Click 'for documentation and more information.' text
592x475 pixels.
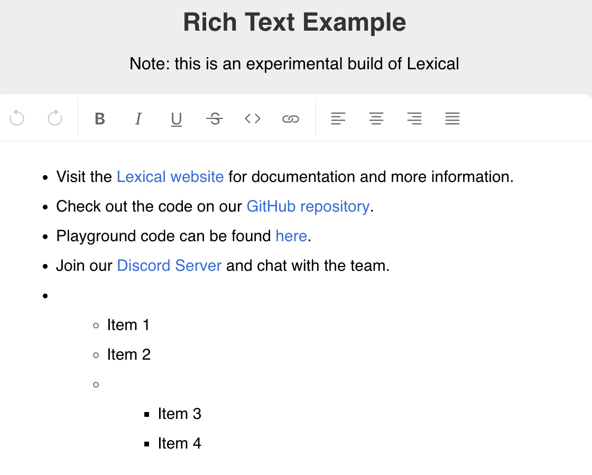(371, 177)
